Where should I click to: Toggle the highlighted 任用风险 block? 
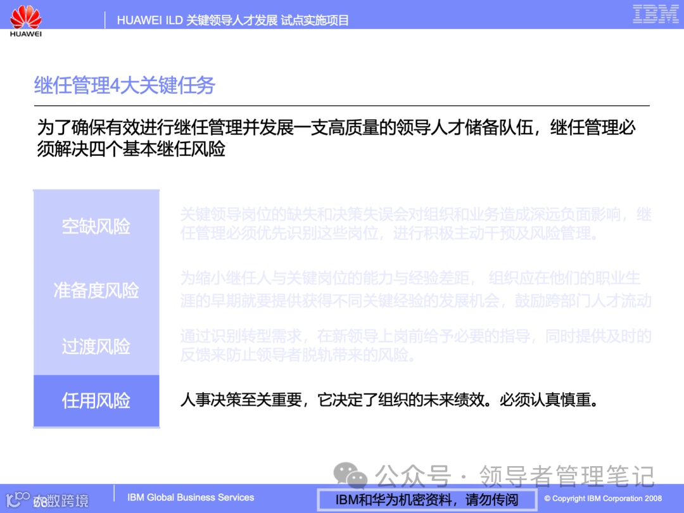coord(96,400)
